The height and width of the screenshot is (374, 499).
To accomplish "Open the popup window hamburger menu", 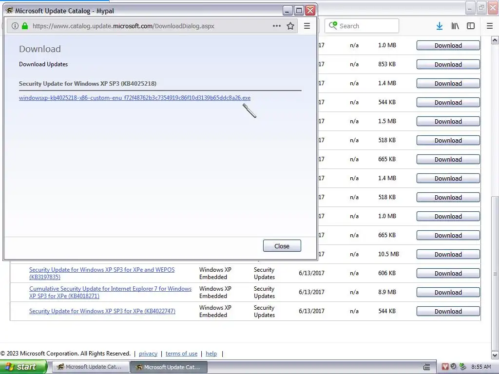I will [307, 26].
